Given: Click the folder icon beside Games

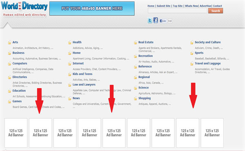Looking at the screenshot, I should [9, 102].
